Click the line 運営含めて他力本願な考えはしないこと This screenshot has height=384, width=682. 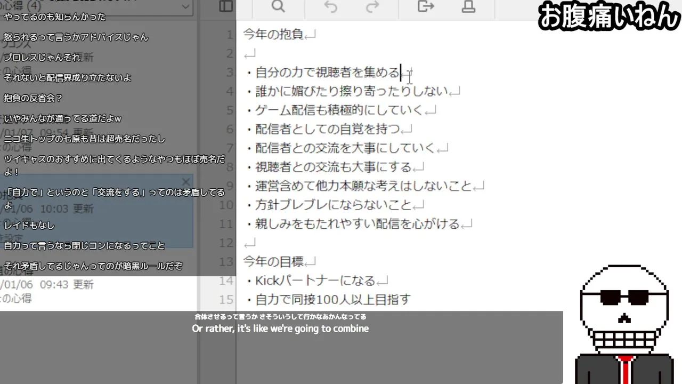[x=360, y=186]
